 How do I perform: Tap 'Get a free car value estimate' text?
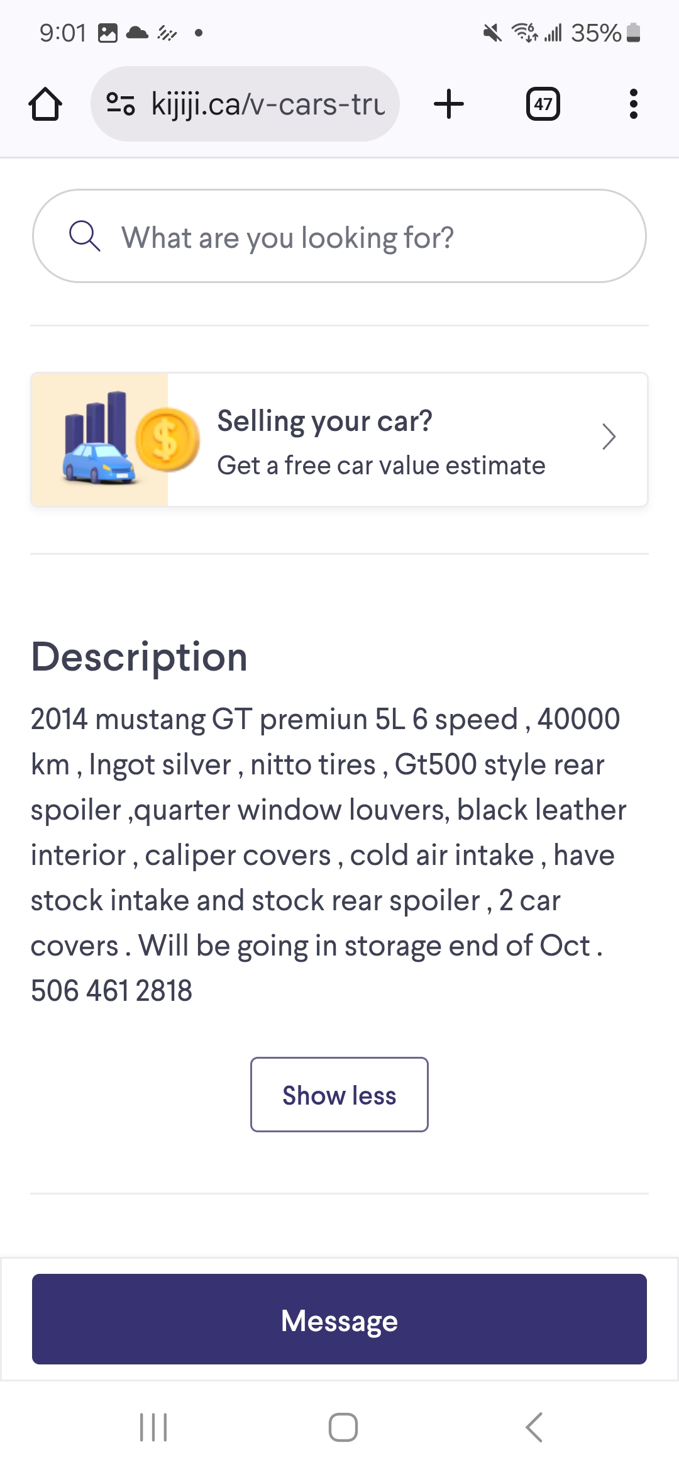tap(381, 466)
